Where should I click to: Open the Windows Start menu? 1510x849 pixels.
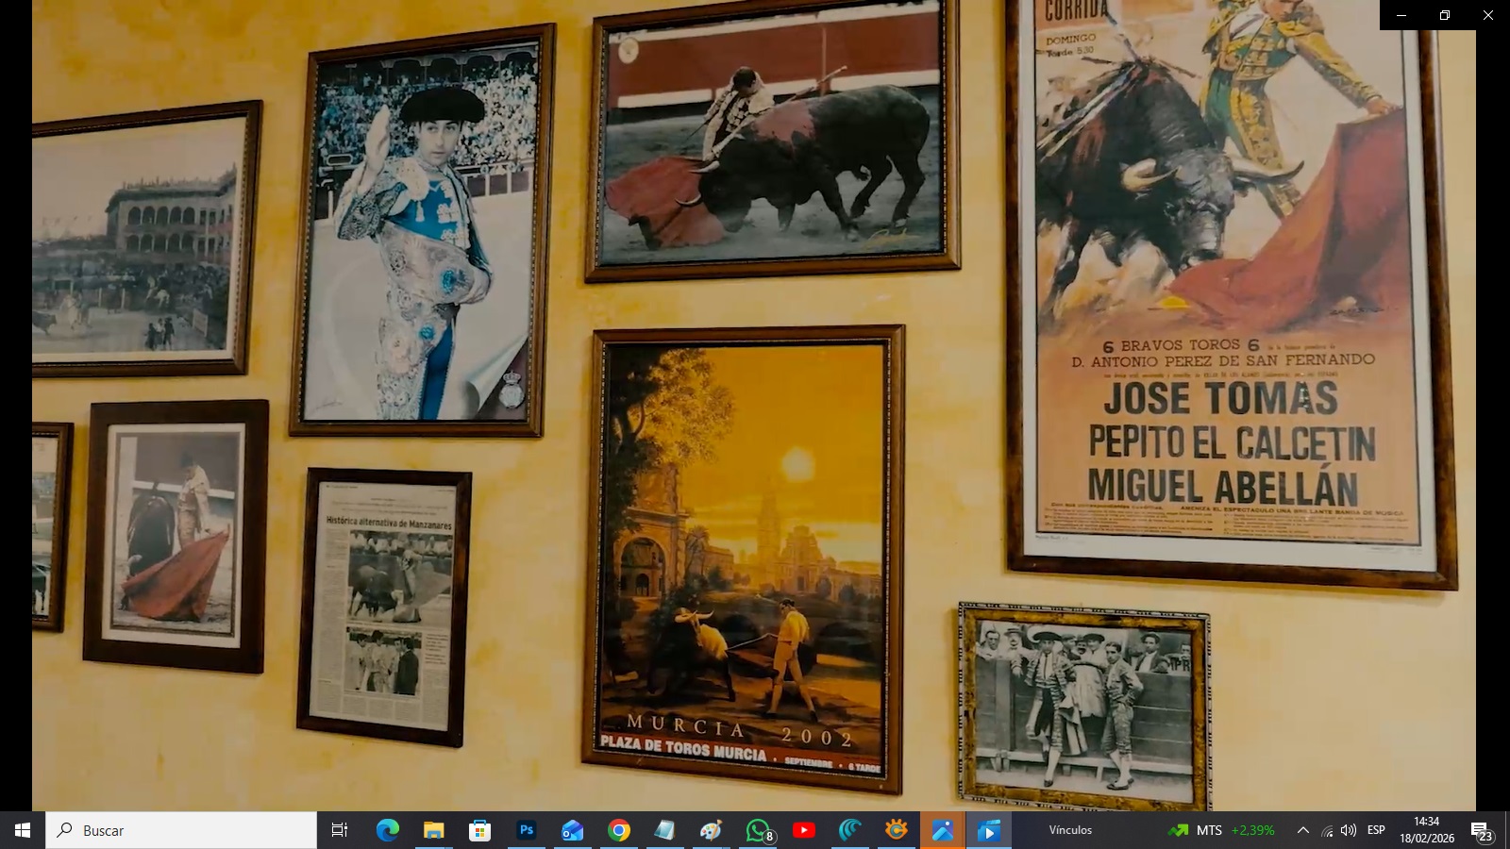tap(23, 830)
